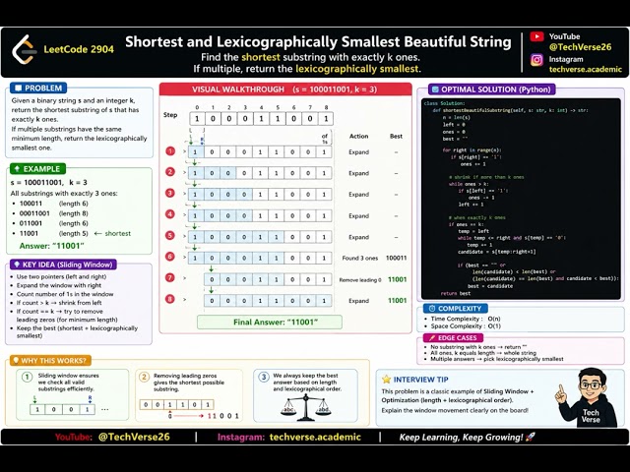Click red step 7 circle in walkthrough

[170, 278]
